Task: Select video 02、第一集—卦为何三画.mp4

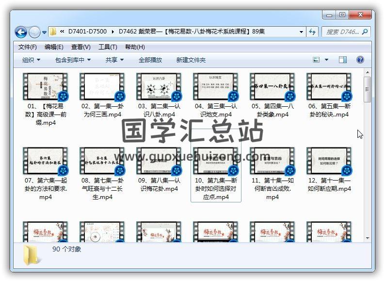Action: point(102,96)
